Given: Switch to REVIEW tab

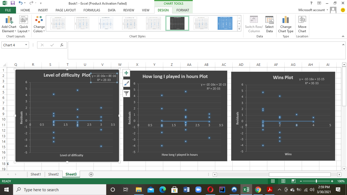Looking at the screenshot, I should coord(129,10).
